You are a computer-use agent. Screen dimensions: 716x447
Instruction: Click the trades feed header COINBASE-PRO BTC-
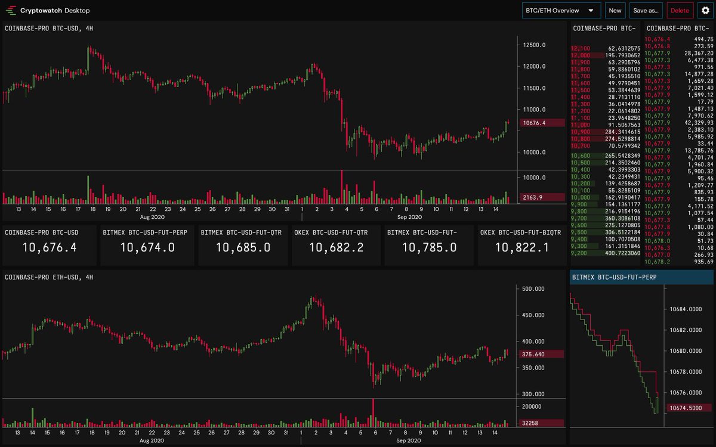(x=679, y=28)
